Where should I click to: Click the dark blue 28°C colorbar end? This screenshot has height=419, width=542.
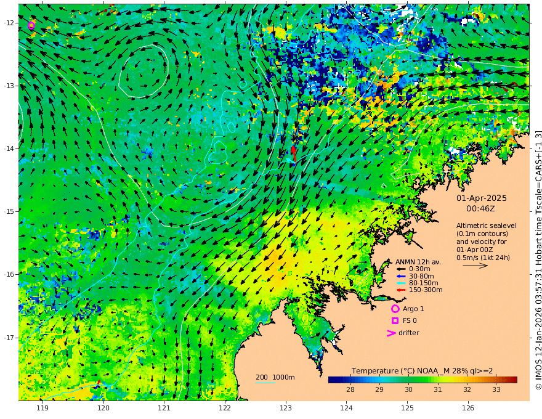[x=333, y=380]
